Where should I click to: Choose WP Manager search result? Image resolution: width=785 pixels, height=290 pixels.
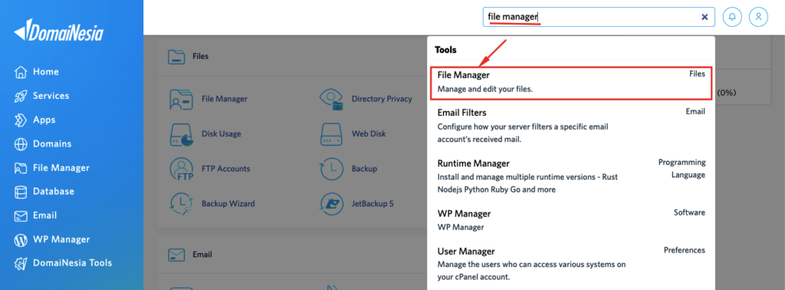[x=571, y=220]
